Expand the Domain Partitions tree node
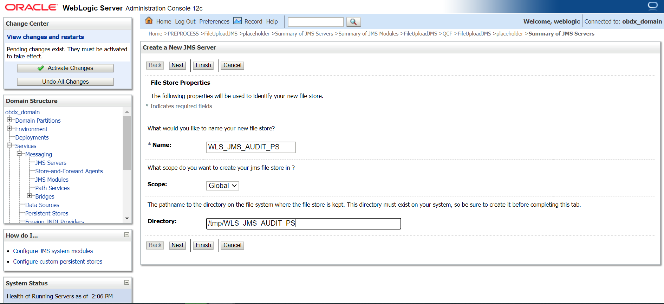This screenshot has height=304, width=664. 9,120
